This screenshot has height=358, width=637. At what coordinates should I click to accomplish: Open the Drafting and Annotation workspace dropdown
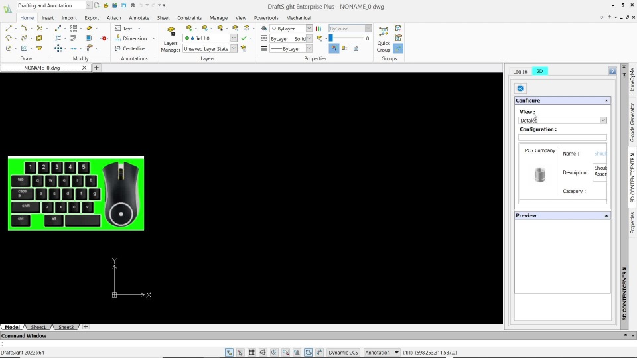[88, 5]
